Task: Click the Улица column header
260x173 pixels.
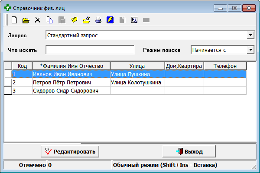Action: pos(137,66)
